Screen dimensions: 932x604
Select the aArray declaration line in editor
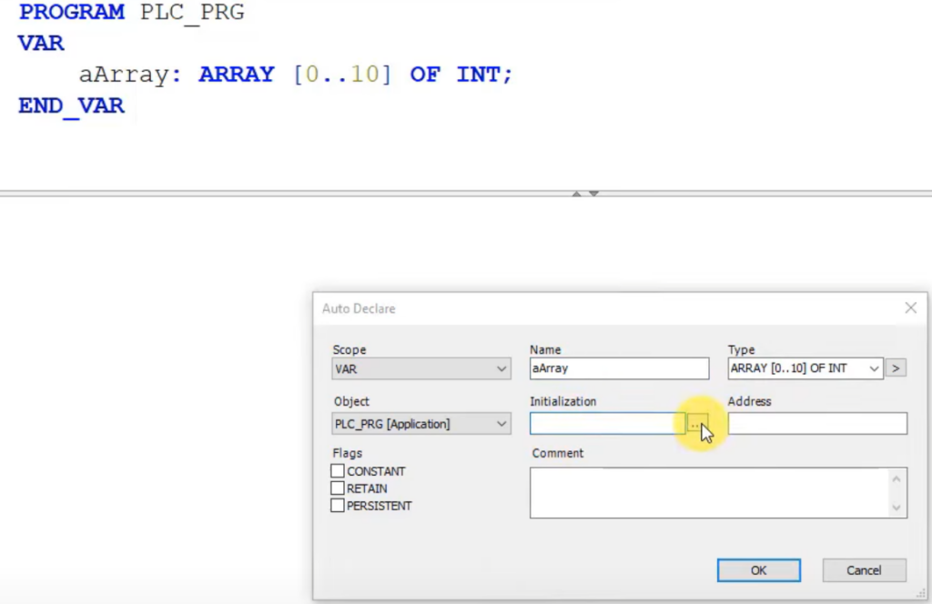(273, 74)
